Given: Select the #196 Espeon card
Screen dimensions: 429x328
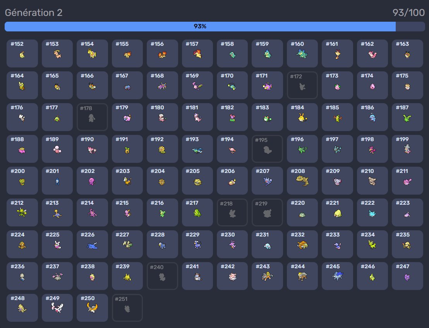Looking at the screenshot, I should point(302,149).
